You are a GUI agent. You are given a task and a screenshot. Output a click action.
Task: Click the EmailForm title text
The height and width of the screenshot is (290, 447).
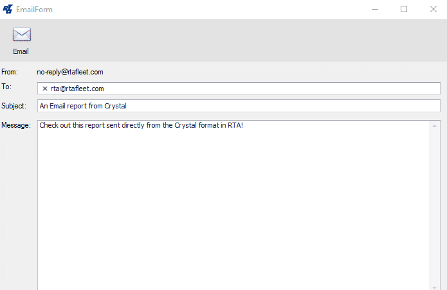pos(35,10)
